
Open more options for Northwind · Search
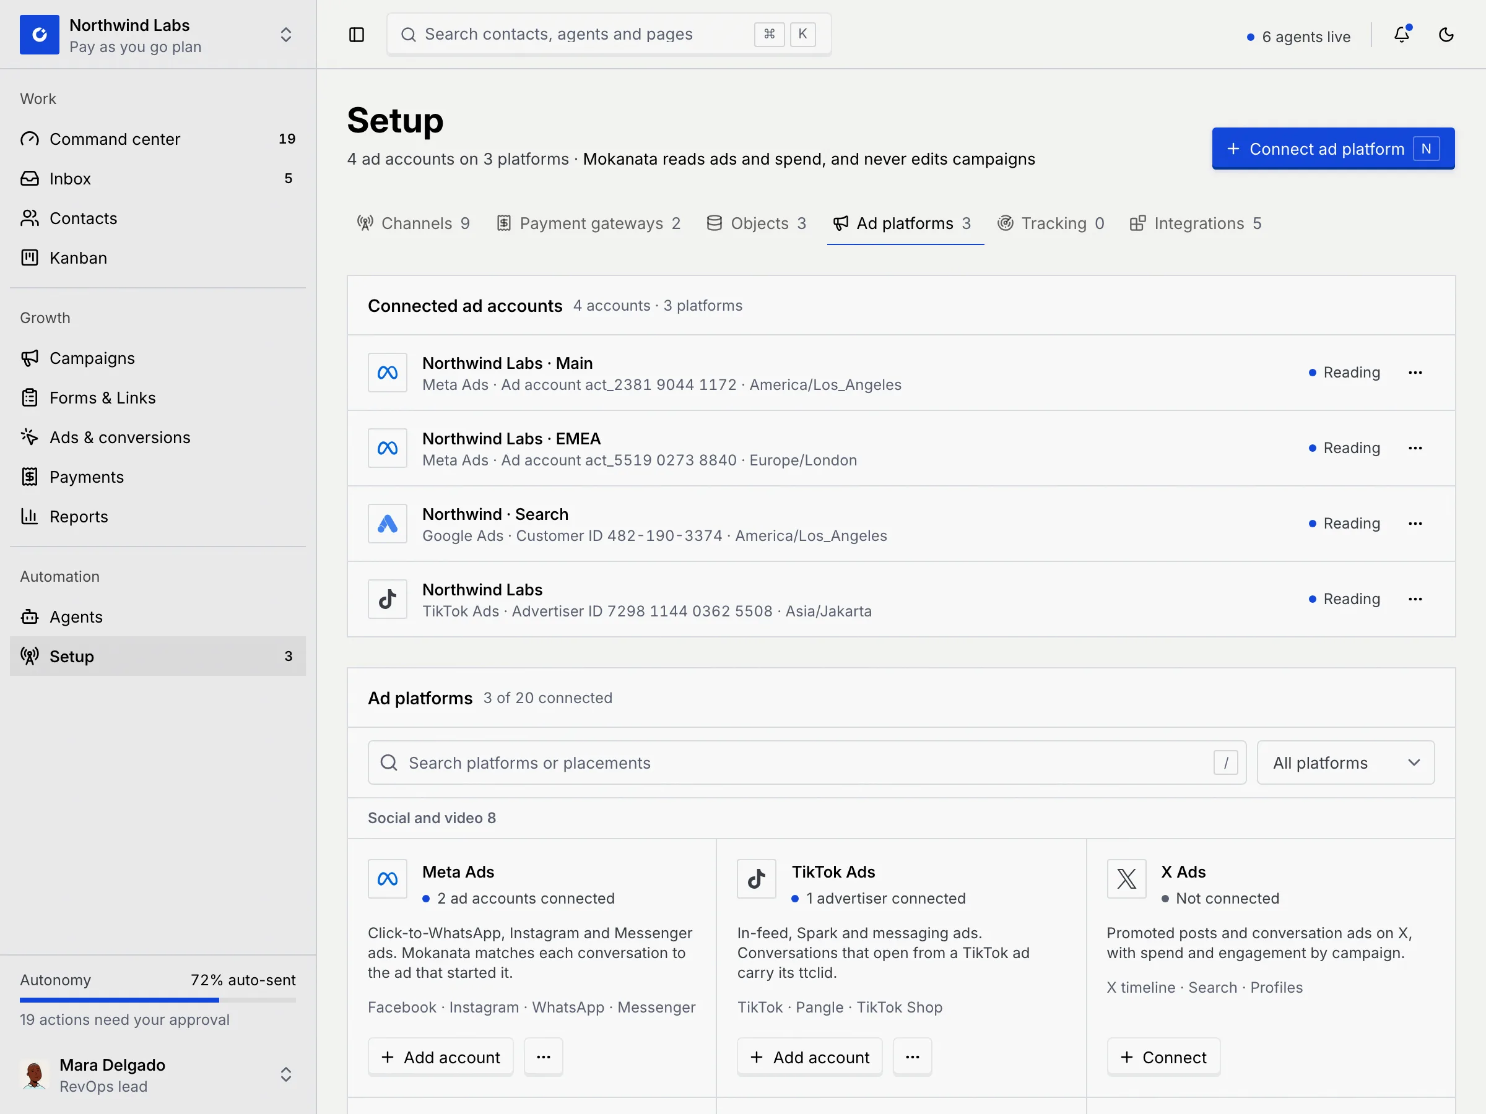1415,523
